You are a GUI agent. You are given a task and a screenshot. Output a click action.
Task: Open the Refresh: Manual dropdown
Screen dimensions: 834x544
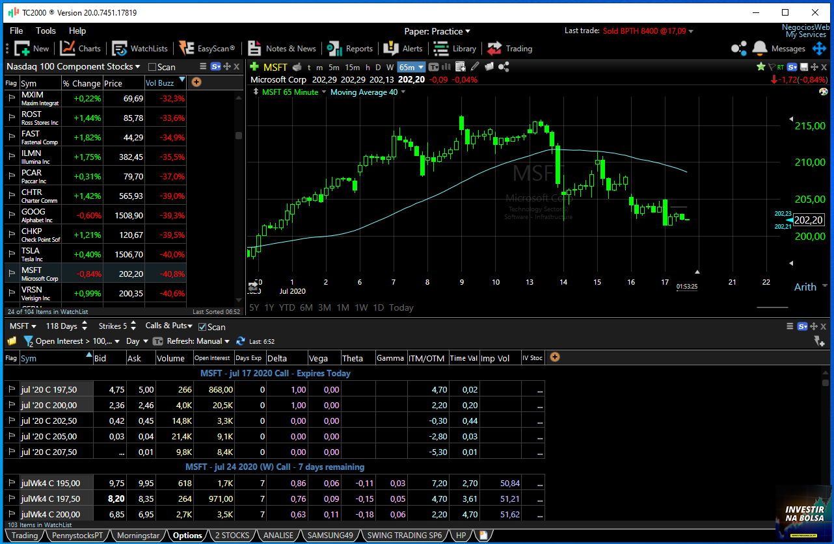(198, 341)
